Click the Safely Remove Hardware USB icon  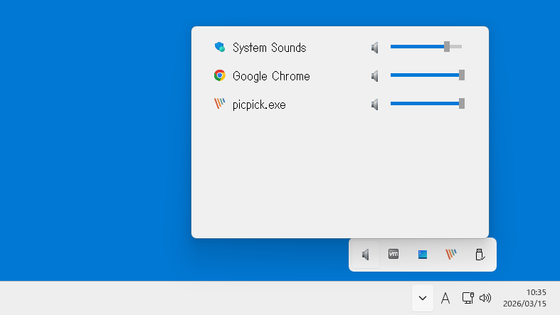(480, 255)
